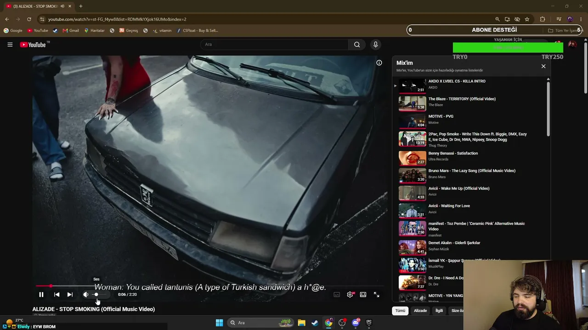The width and height of the screenshot is (588, 330).
Task: Skip to the next video
Action: pos(70,295)
